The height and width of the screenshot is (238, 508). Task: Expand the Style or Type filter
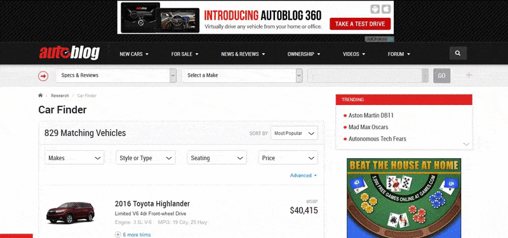145,158
